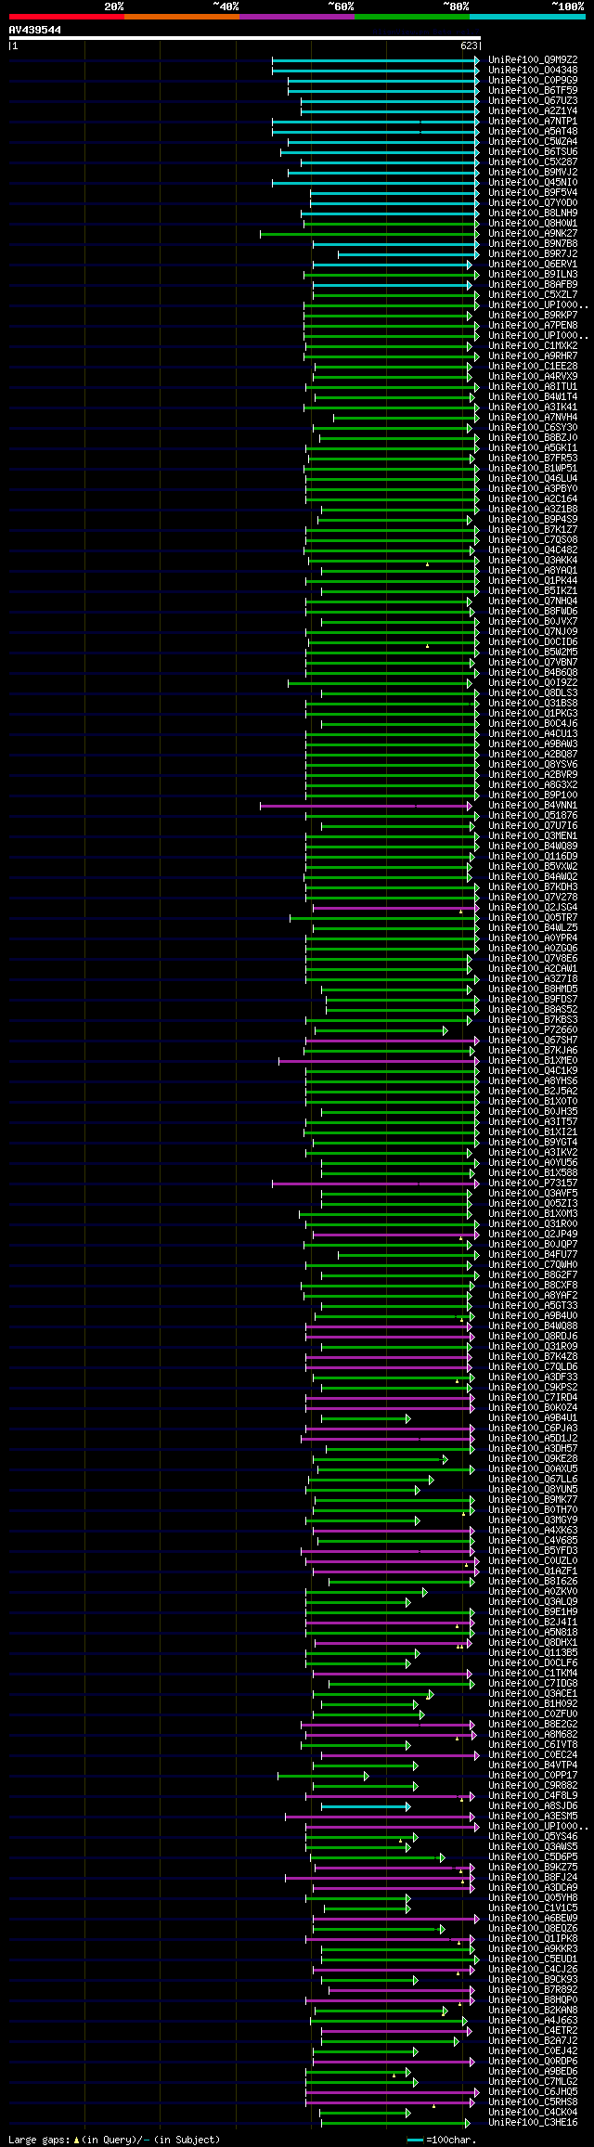
Task: Open hit UniRef100_B9R7J2
Action: tap(533, 254)
